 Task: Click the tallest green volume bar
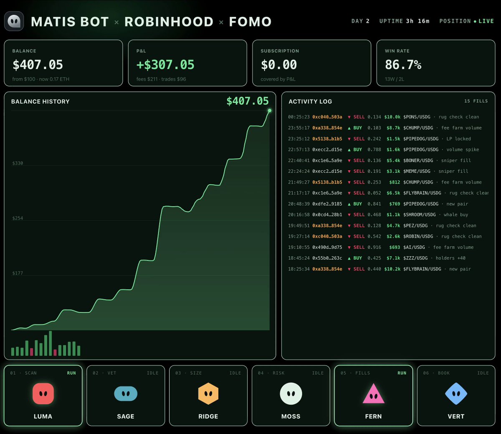(x=51, y=343)
